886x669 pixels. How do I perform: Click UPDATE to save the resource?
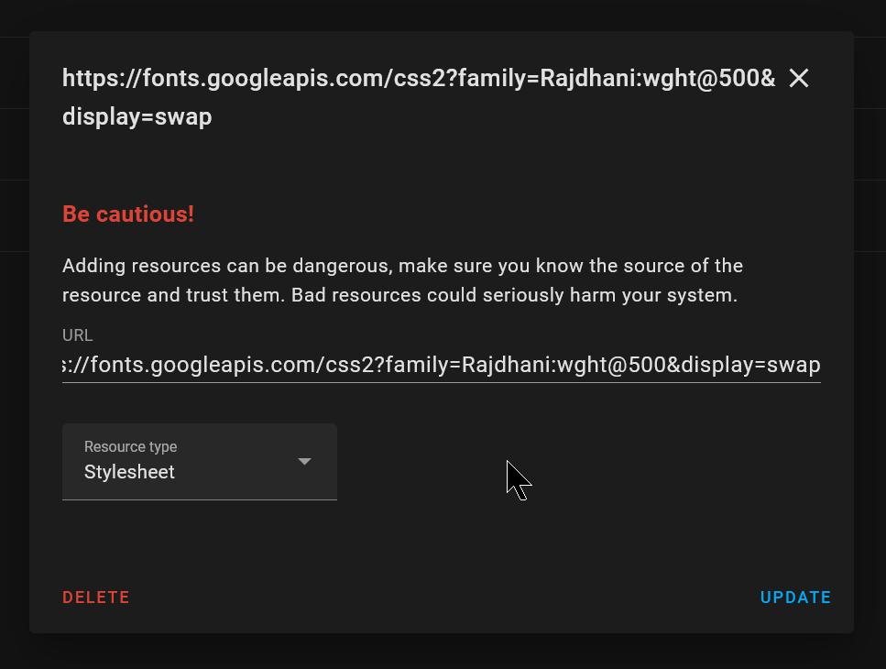[795, 597]
